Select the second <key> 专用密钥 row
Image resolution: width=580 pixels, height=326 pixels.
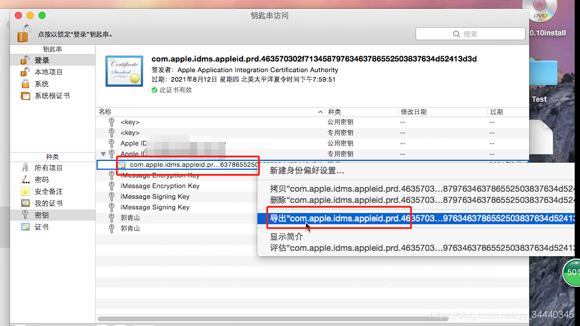(x=312, y=133)
